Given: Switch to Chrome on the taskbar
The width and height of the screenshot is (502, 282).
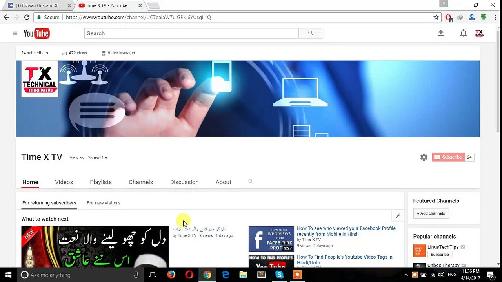Looking at the screenshot, I should [207, 275].
